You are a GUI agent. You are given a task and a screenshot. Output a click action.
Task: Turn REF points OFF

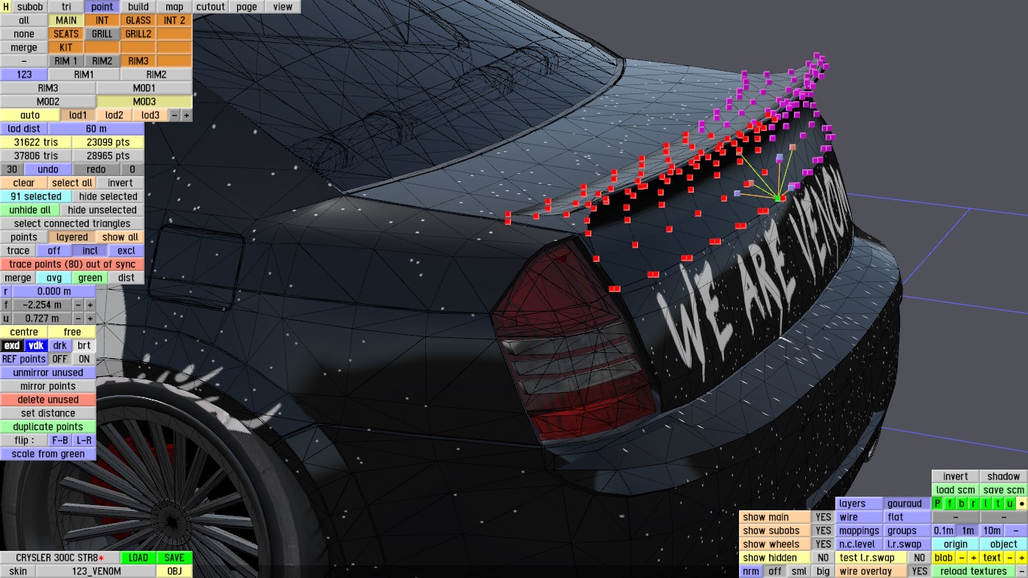pyautogui.click(x=60, y=359)
